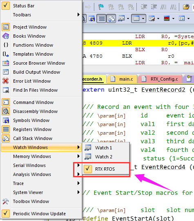Toggle Periodic Window Update checkbox
This screenshot has height=221, width=194.
[41, 214]
